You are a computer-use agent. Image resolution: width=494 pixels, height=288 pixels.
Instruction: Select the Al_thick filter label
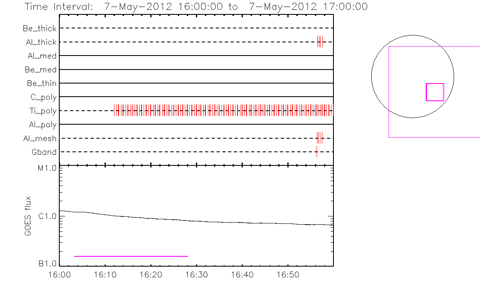point(41,42)
